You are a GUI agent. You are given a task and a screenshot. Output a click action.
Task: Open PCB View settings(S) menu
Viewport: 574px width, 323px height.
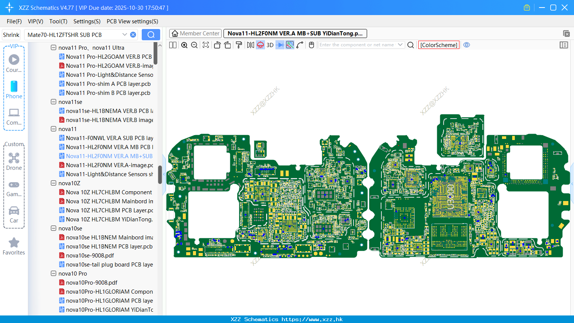(x=132, y=21)
